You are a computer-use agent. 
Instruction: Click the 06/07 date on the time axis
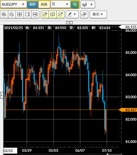80,151
